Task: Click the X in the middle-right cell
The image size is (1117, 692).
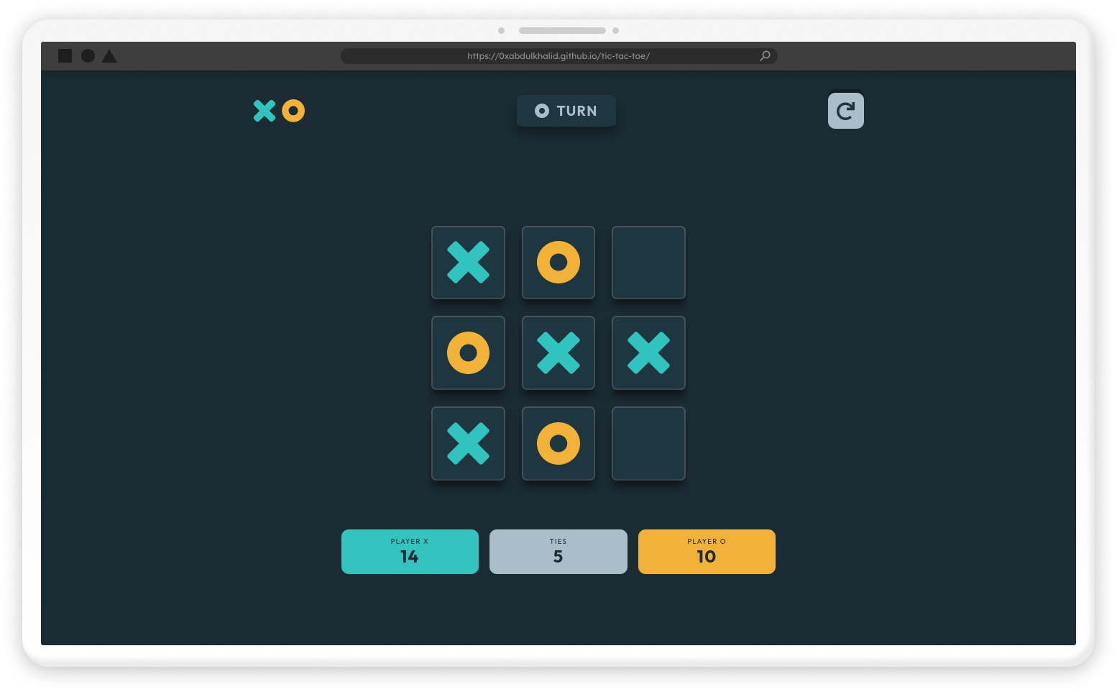Action: [648, 352]
